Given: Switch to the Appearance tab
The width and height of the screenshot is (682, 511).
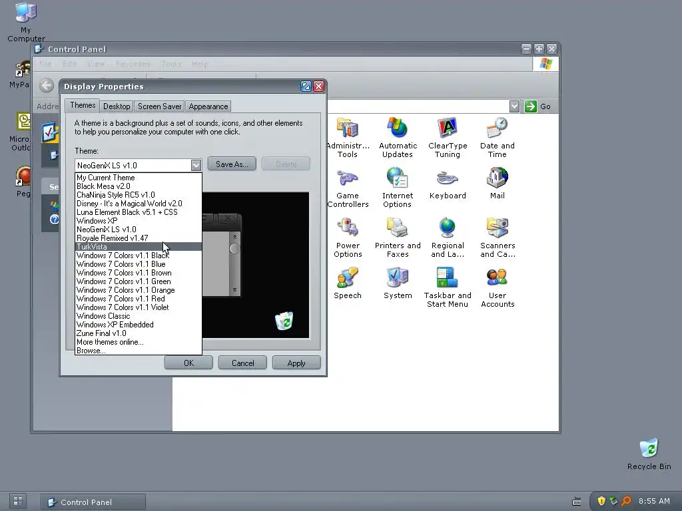Looking at the screenshot, I should (208, 106).
